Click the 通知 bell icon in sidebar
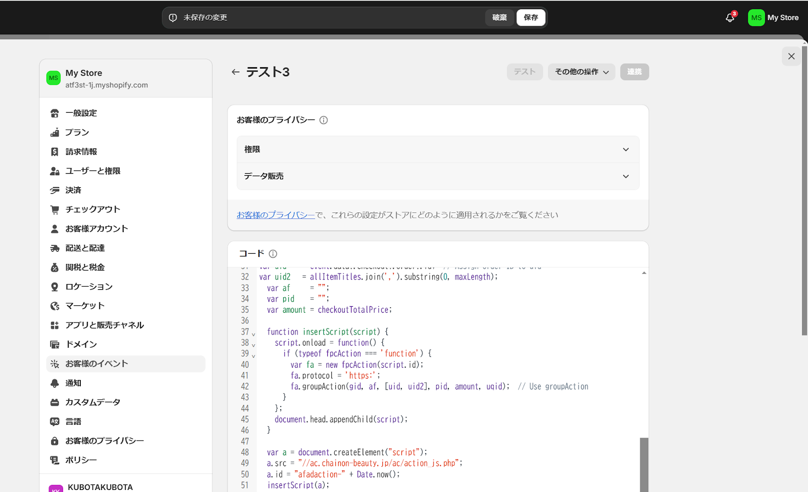The width and height of the screenshot is (808, 492). click(55, 383)
